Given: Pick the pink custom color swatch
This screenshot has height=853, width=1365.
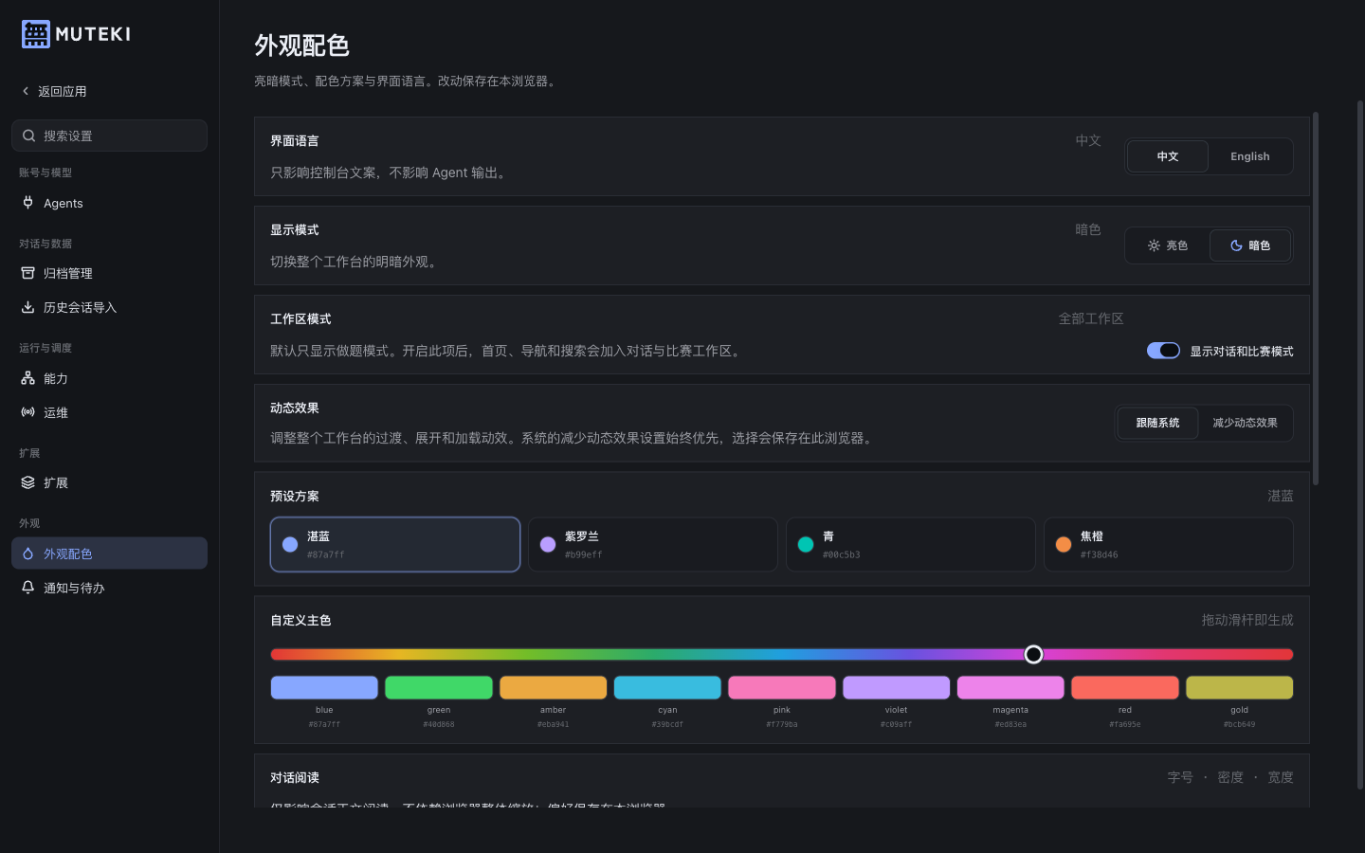Looking at the screenshot, I should coord(782,687).
